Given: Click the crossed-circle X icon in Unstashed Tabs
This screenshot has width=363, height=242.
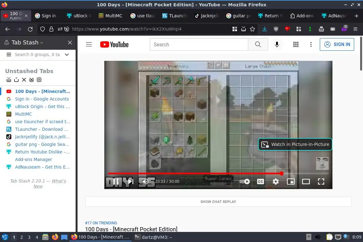Looking at the screenshot, I should 32,80.
